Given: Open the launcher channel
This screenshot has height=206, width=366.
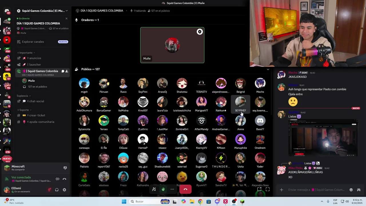Looking at the screenshot, I should coord(42,65).
